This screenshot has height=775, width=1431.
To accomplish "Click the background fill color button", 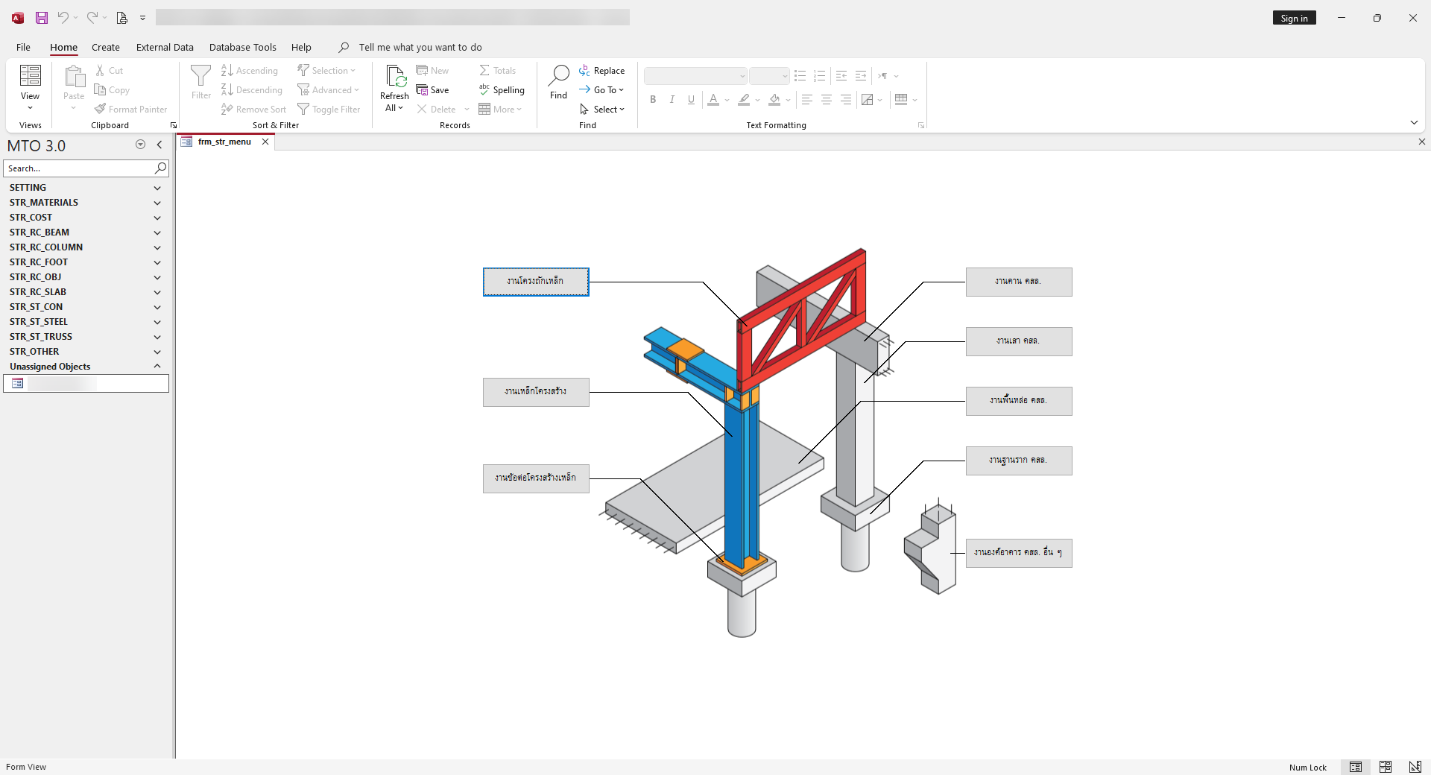I will 774,99.
